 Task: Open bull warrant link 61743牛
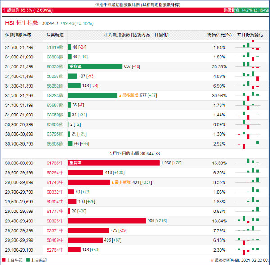55,182
